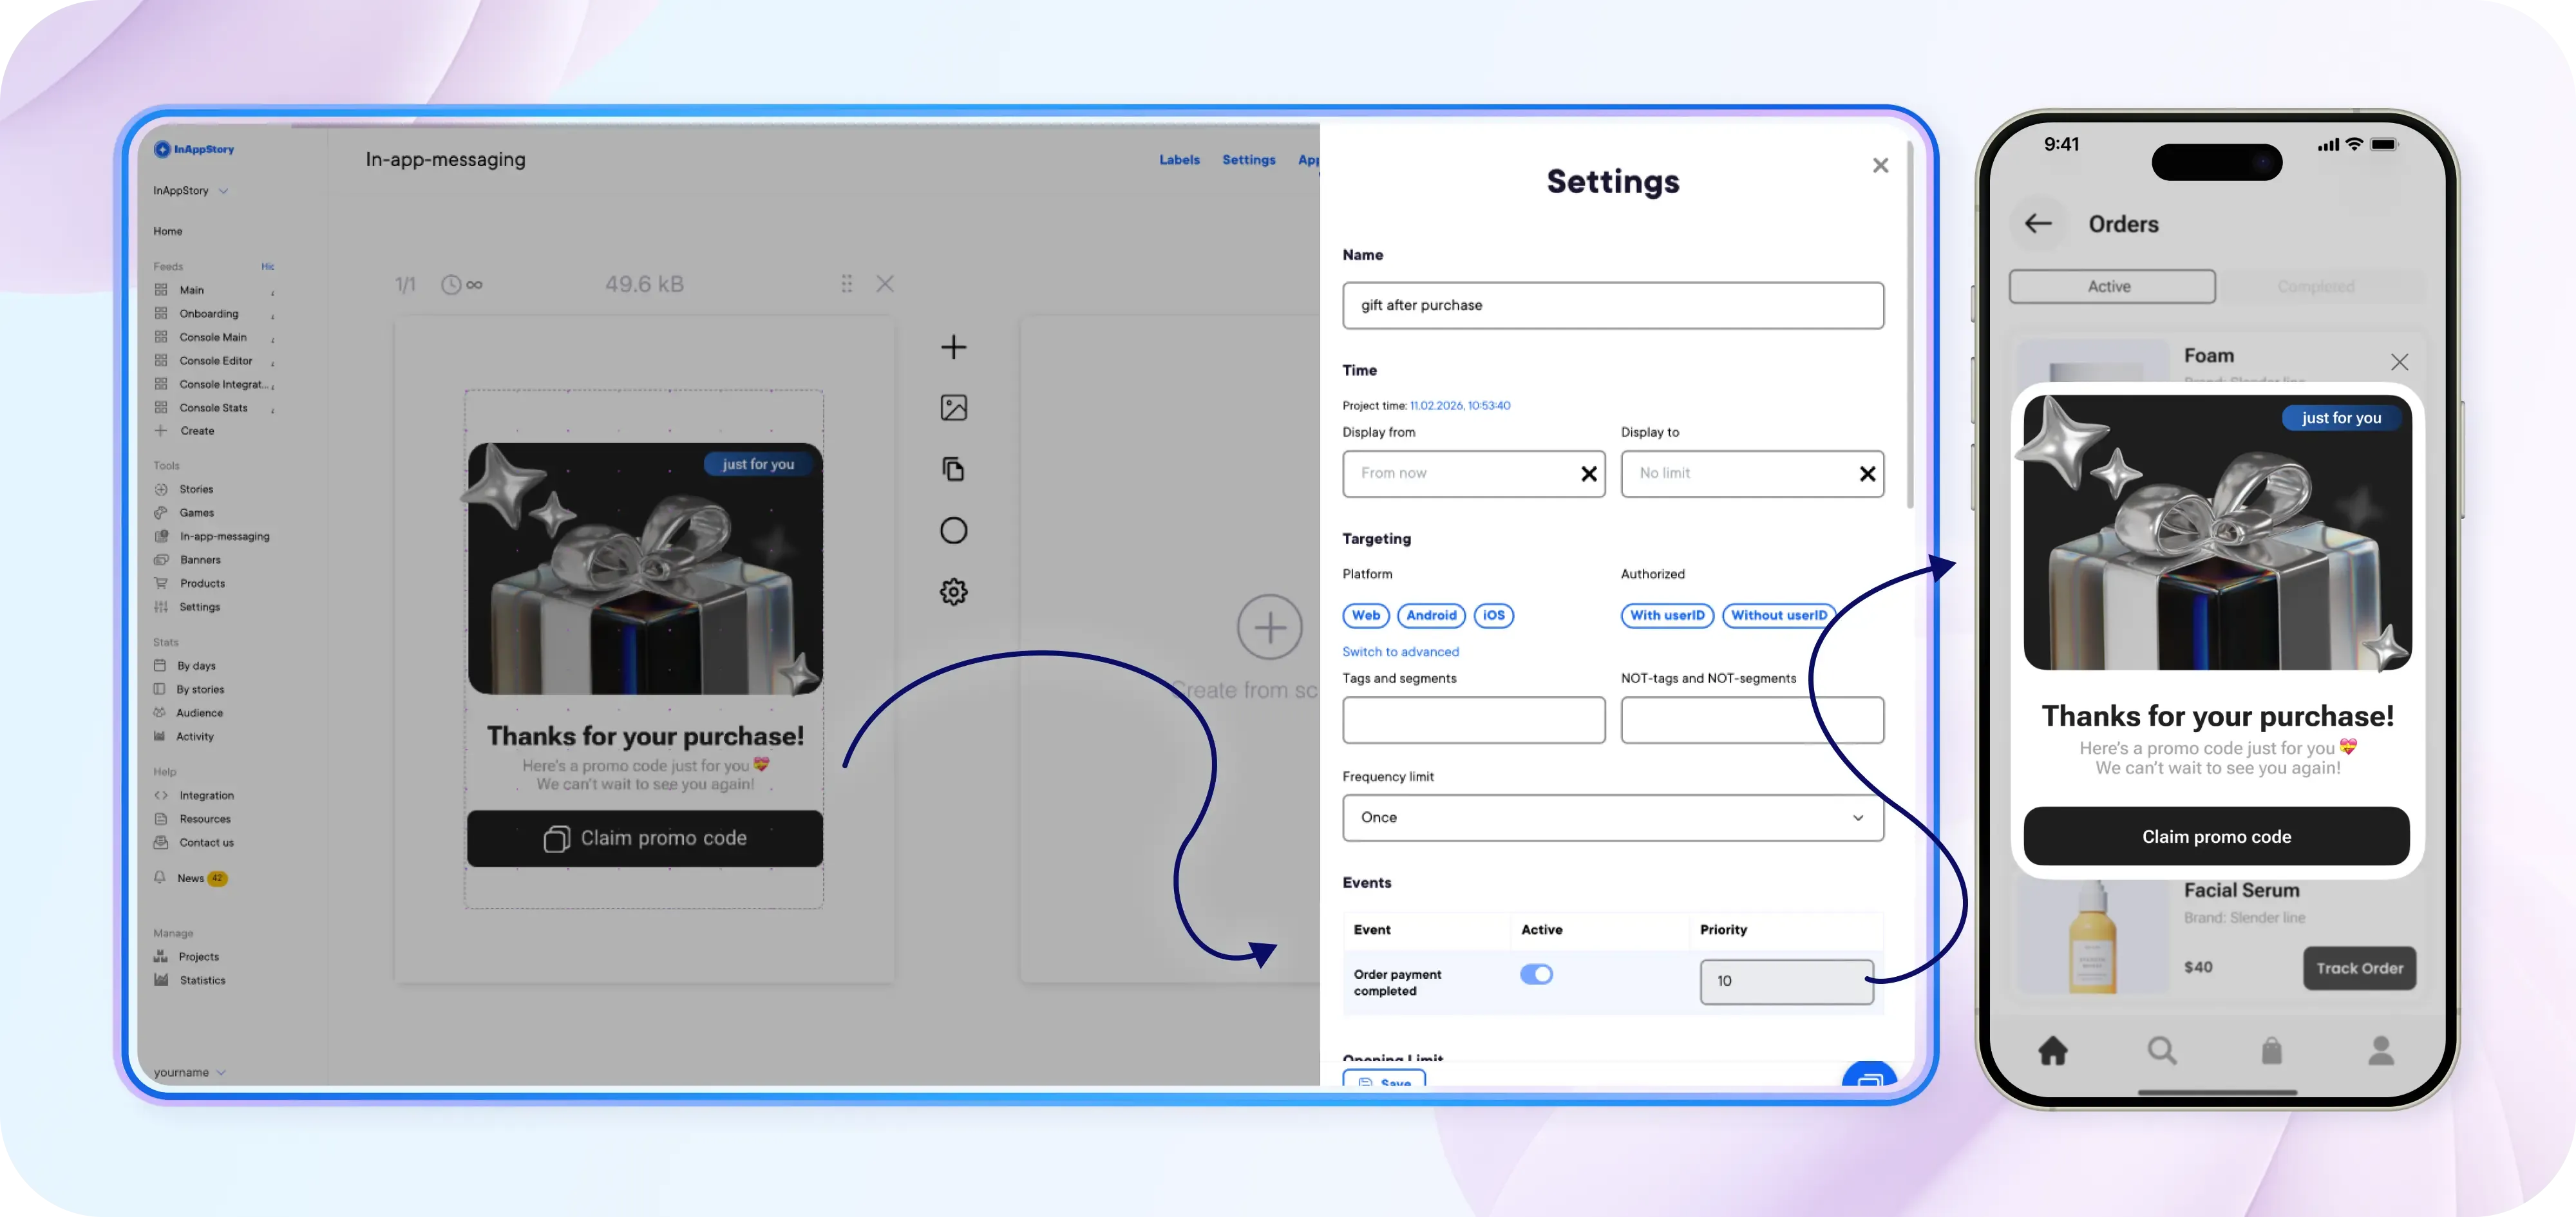Tap the phone profile icon
Viewport: 2576px width, 1217px height.
click(2381, 1050)
